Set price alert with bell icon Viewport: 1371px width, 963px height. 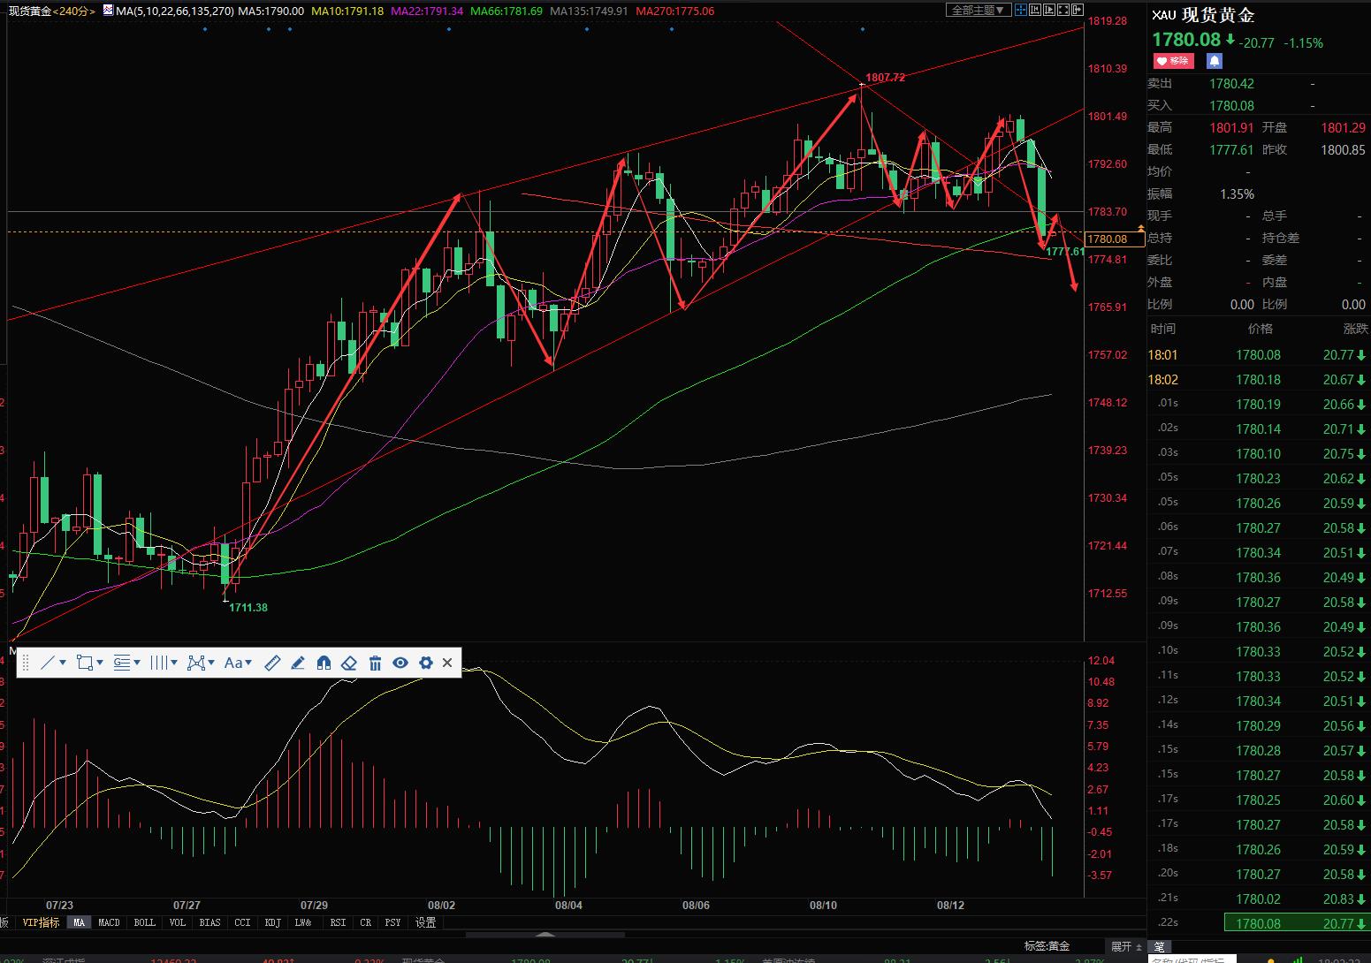pos(1215,61)
